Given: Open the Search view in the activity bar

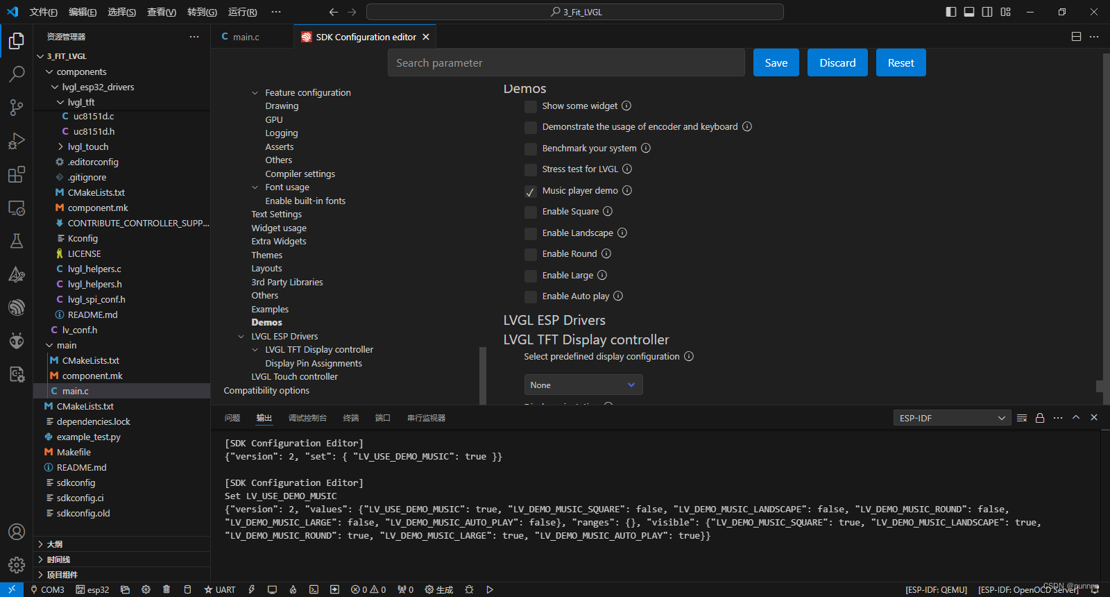Looking at the screenshot, I should [x=17, y=74].
